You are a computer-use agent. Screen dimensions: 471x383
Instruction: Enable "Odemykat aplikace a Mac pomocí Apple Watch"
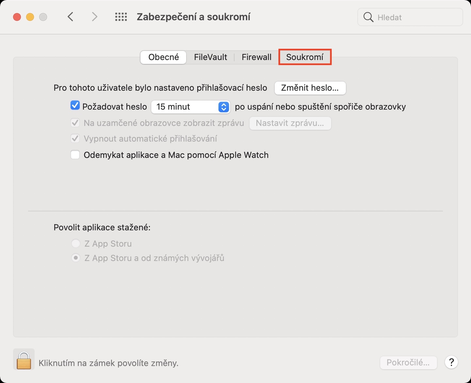75,155
